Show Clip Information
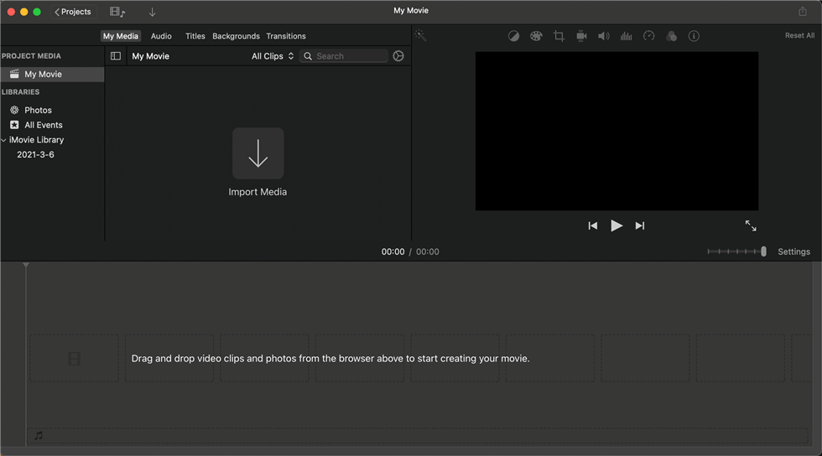 [x=694, y=36]
